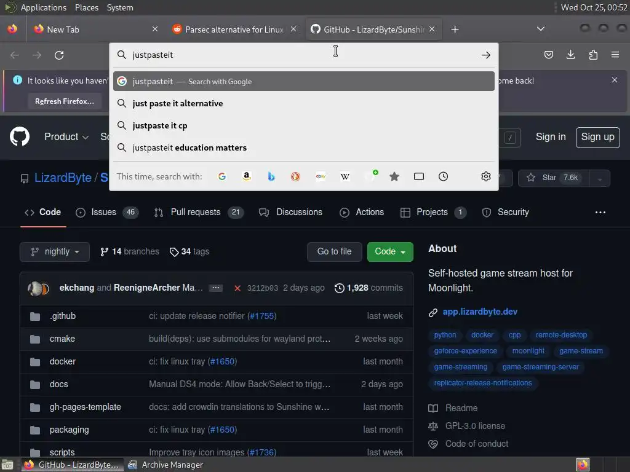Select 'justpaste it cp' suggestion
This screenshot has width=630, height=472.
click(304, 125)
